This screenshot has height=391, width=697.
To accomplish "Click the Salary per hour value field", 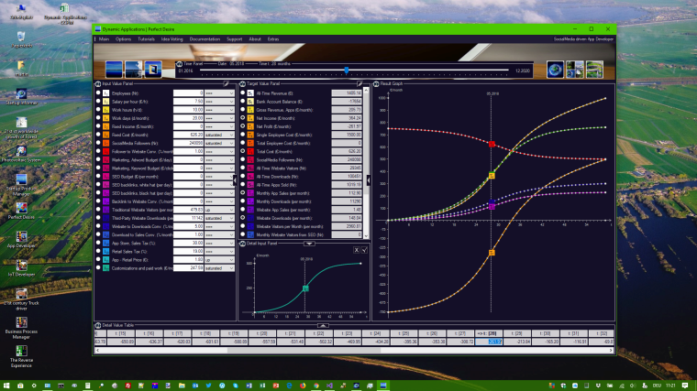I will 188,102.
